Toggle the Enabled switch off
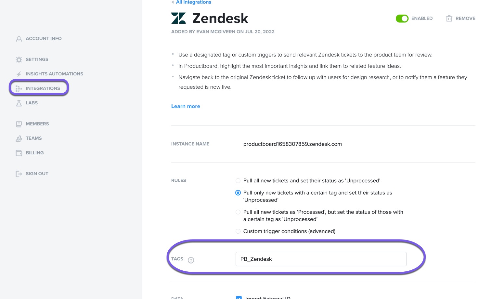Viewport: 504px width, 299px height. 402,19
